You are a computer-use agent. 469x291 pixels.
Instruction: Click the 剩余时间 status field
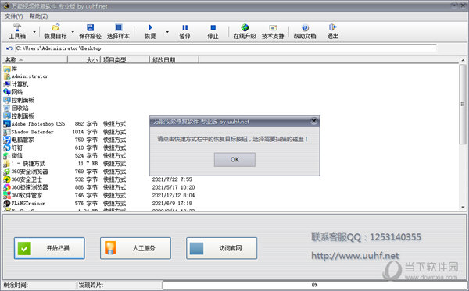coord(39,285)
